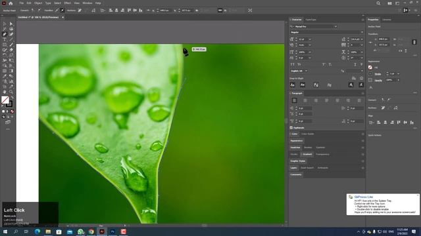Image resolution: width=421 pixels, height=236 pixels.
Task: Set the None fill mode below swatches
Action: [x=12, y=111]
